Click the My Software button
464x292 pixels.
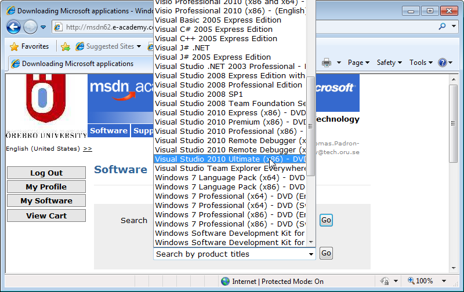[46, 200]
